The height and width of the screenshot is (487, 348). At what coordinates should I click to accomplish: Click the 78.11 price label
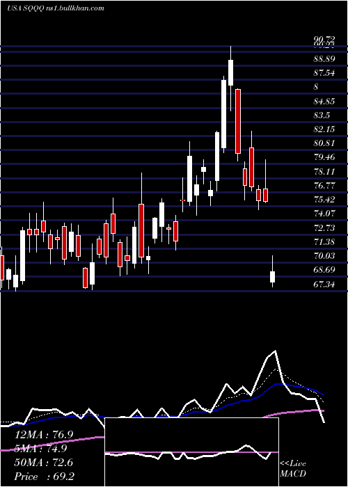click(x=324, y=171)
